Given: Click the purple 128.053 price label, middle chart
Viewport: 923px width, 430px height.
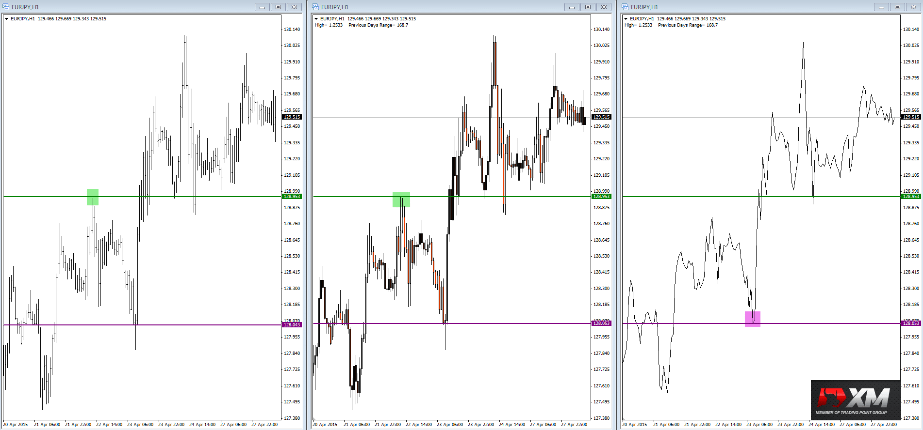Looking at the screenshot, I should click(601, 323).
